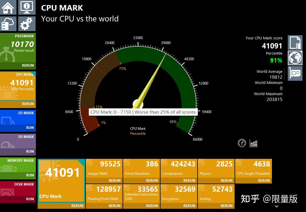Rerun the CPU Single Threaded test
The height and width of the screenshot is (212, 306).
coord(264,180)
